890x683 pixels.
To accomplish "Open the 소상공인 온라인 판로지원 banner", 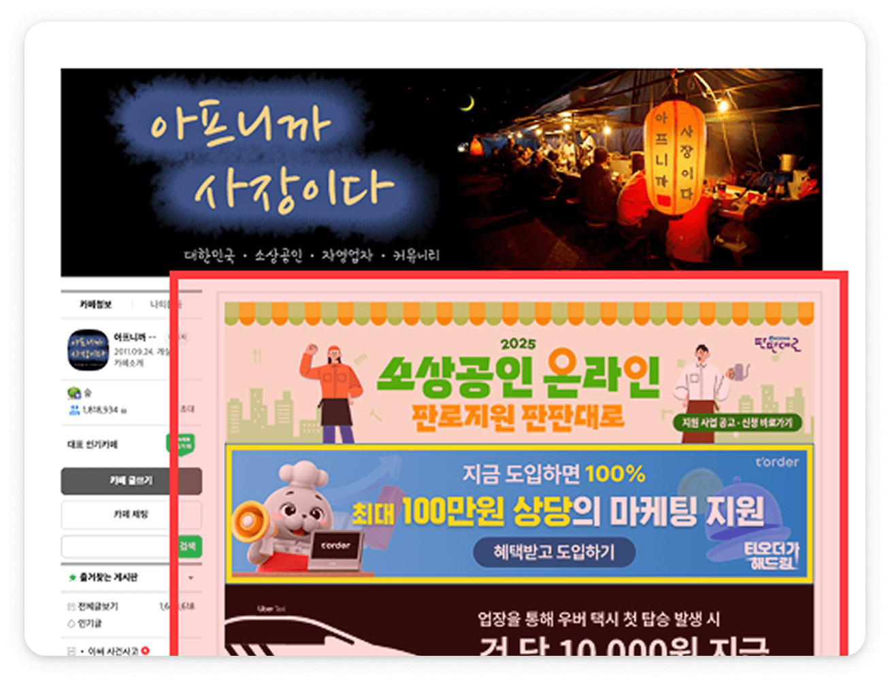I will coord(519,372).
